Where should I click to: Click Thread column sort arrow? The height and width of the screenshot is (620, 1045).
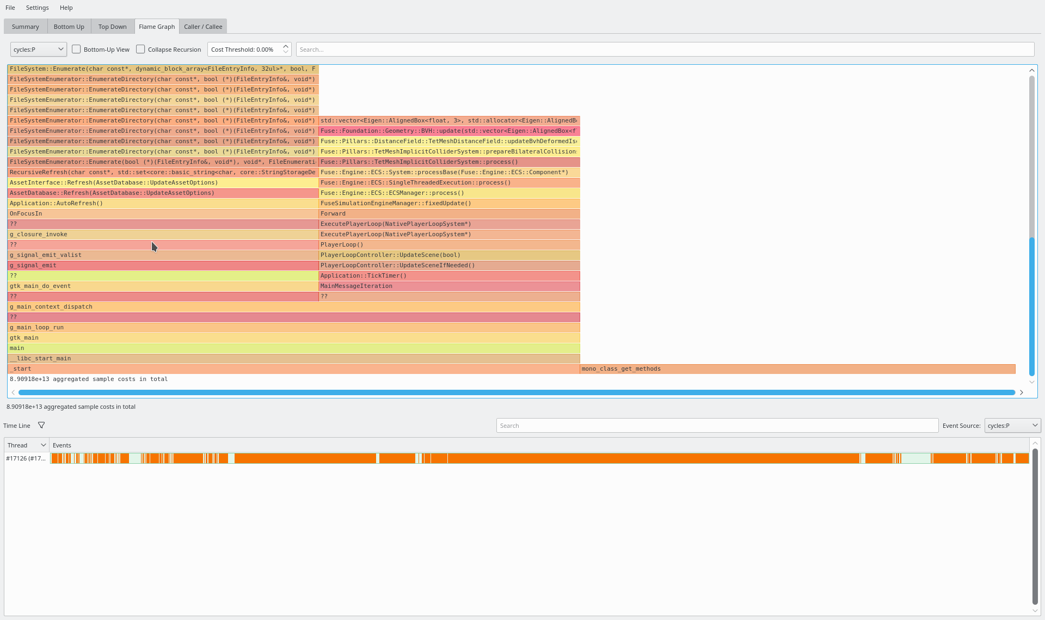[44, 445]
